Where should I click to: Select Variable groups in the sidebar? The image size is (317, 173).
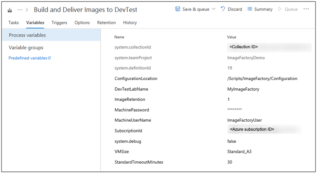26,47
